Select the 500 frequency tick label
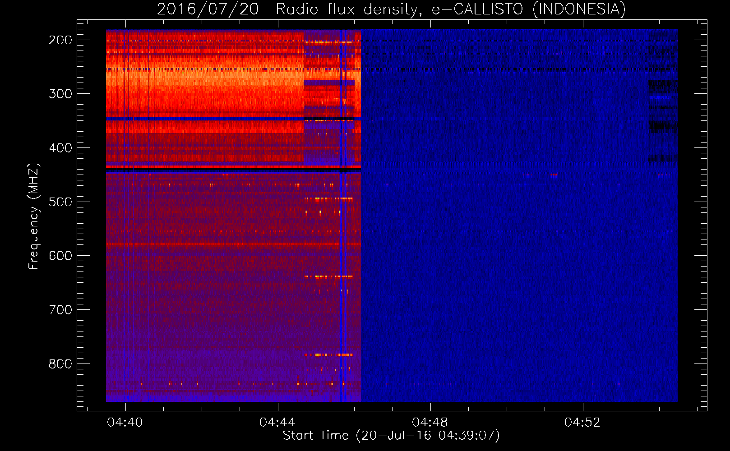The width and height of the screenshot is (730, 451). pyautogui.click(x=60, y=202)
